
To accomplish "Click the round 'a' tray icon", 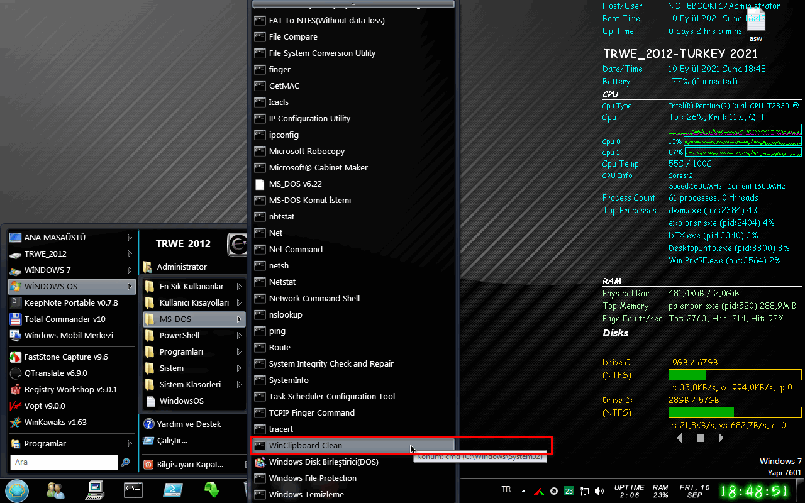I will (x=554, y=490).
